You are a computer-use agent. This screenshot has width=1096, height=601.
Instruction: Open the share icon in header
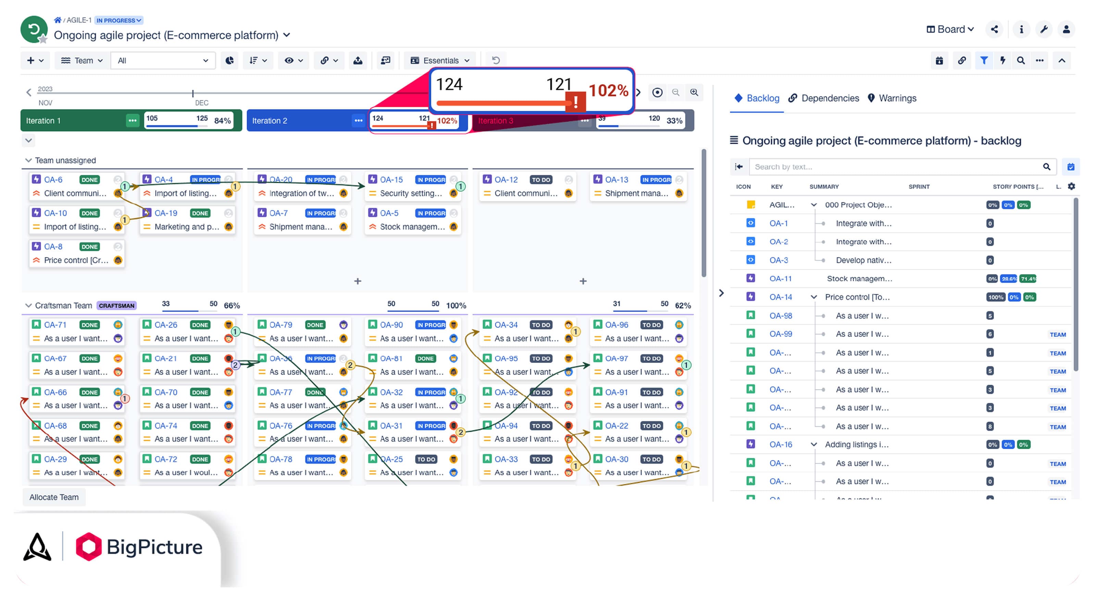tap(994, 29)
